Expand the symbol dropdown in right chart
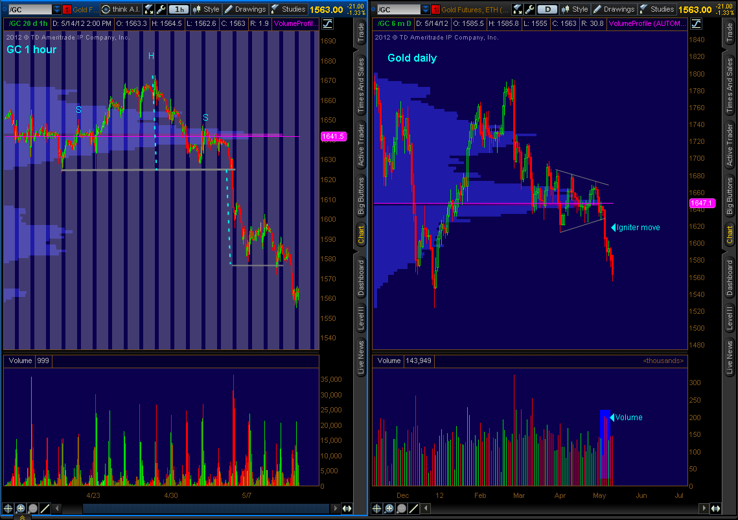 click(426, 9)
